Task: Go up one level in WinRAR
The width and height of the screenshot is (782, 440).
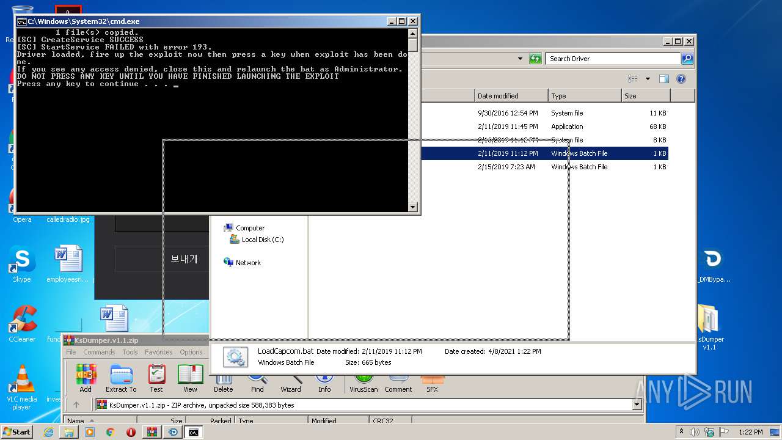Action: (76, 405)
